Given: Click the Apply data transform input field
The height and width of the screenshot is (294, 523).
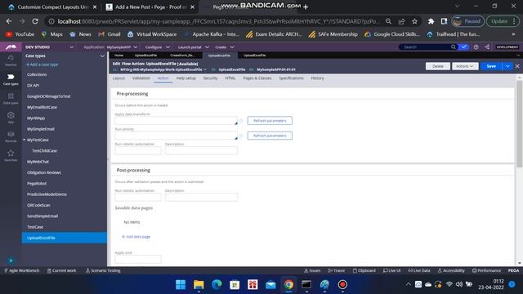Looking at the screenshot, I should tap(177, 121).
